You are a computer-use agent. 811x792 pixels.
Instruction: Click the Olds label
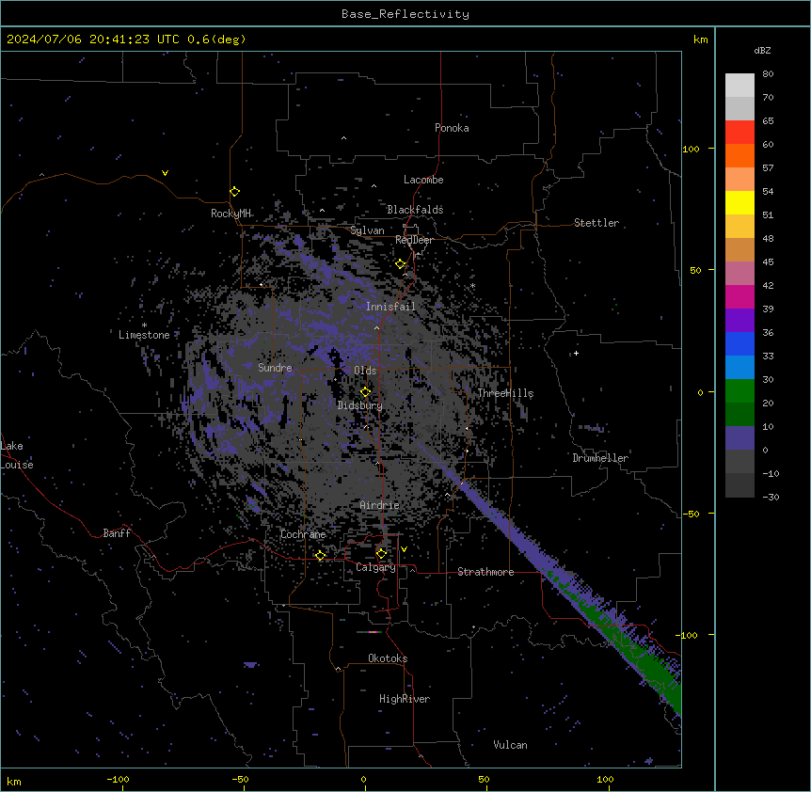365,371
